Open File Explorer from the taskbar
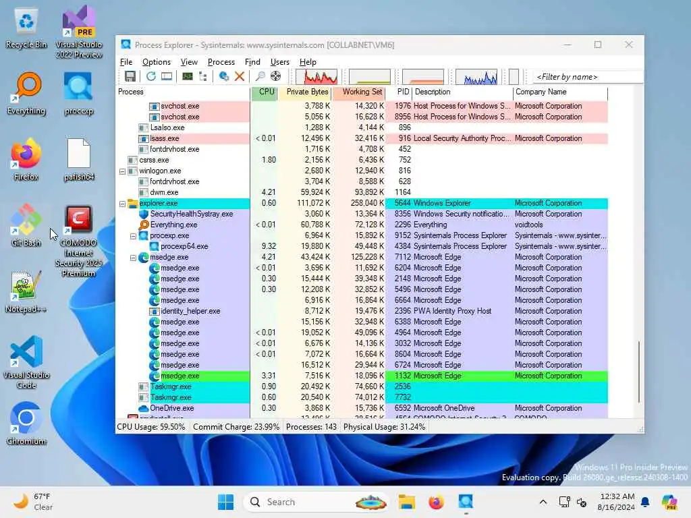The width and height of the screenshot is (691, 518). [x=407, y=502]
